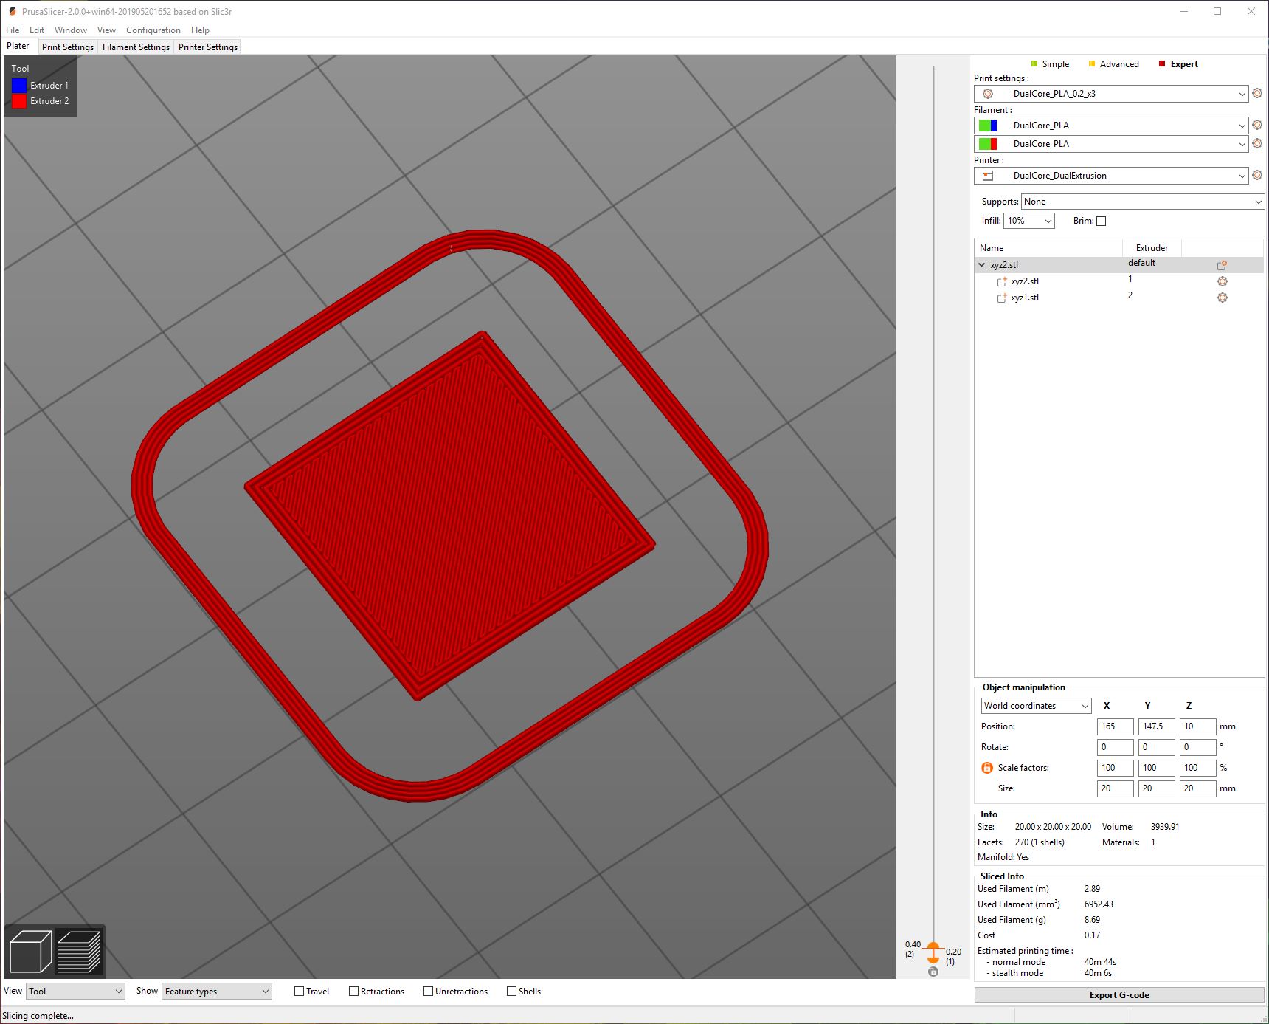1269x1024 pixels.
Task: Click the print preset icon in Print settings dropdown
Action: 988,94
